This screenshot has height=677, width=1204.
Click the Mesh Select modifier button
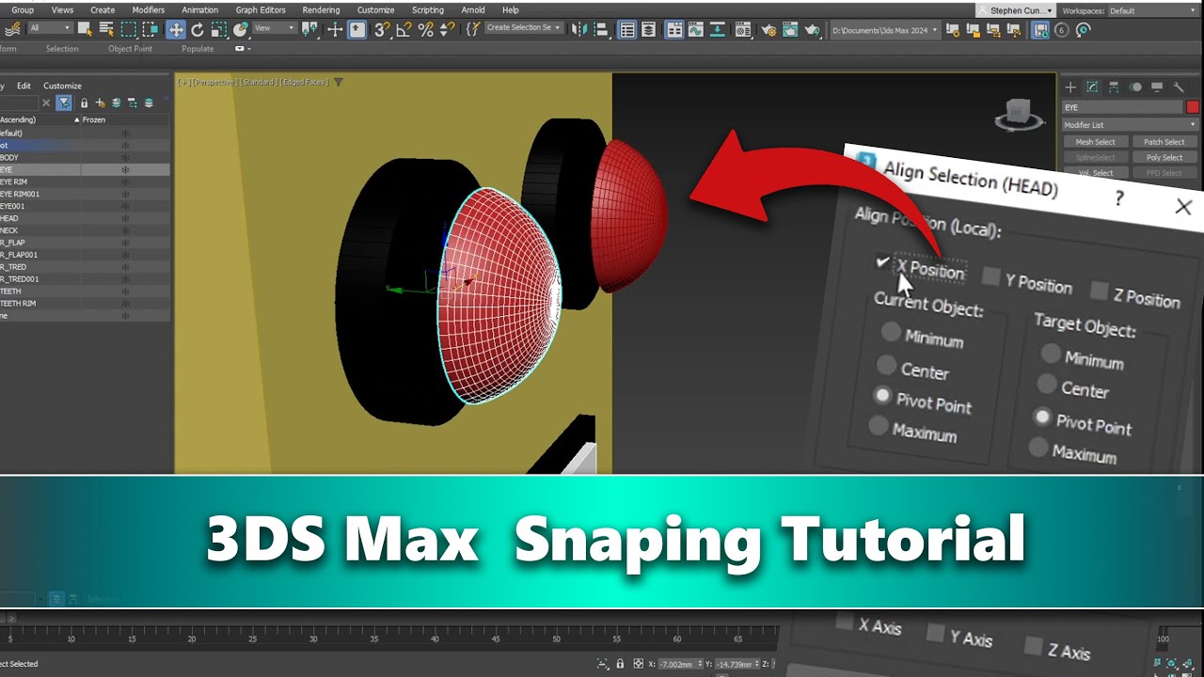(1095, 142)
